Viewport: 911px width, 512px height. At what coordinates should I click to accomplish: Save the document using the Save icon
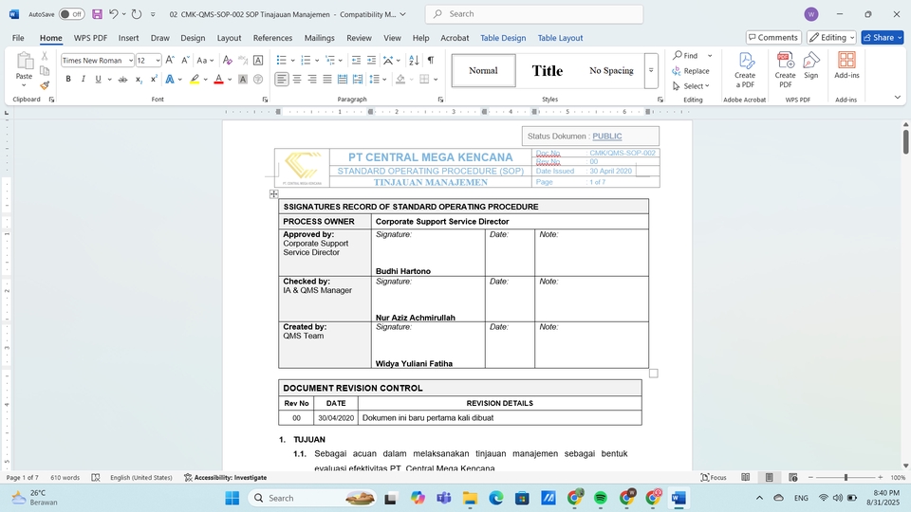[97, 14]
